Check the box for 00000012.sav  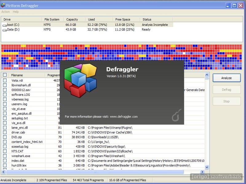pos(5,90)
